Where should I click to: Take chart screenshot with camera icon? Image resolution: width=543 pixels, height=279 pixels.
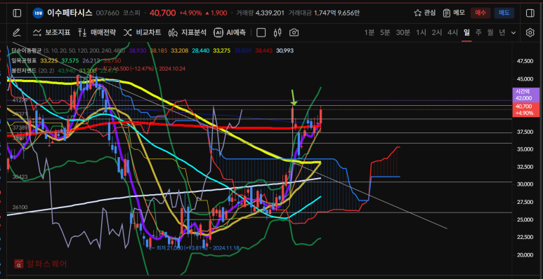point(294,32)
